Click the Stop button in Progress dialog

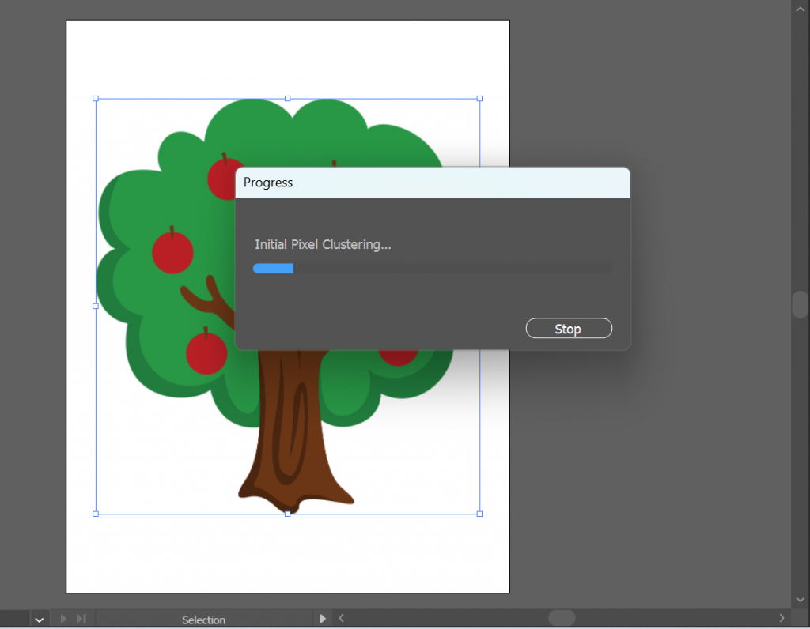point(568,329)
